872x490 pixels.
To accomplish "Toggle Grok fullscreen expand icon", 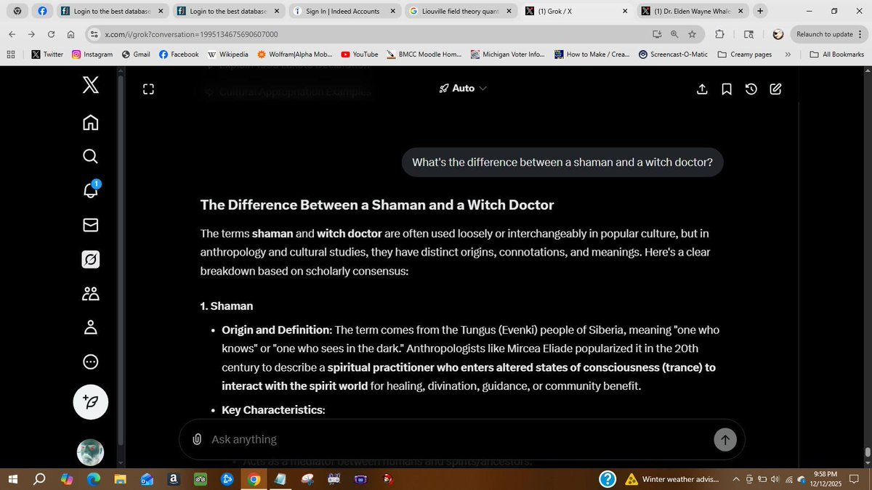I will point(148,89).
